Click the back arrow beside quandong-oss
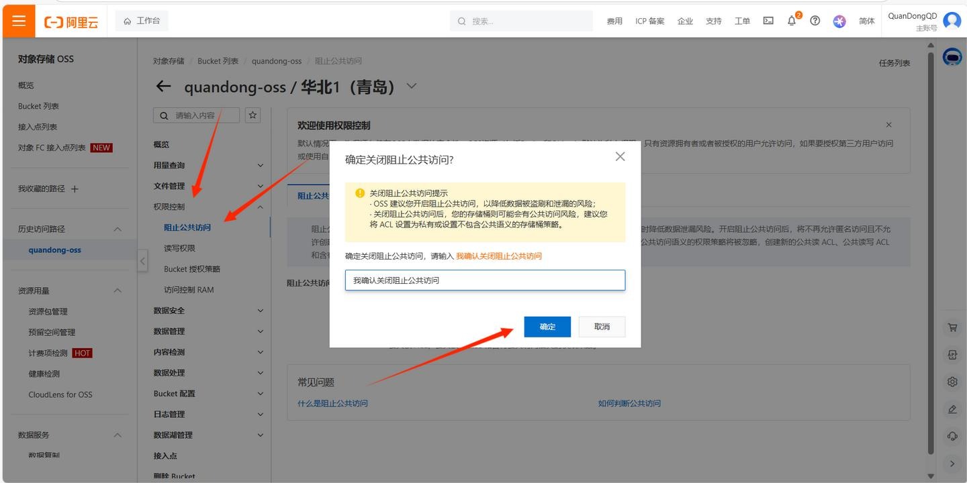The width and height of the screenshot is (967, 483). click(x=163, y=87)
